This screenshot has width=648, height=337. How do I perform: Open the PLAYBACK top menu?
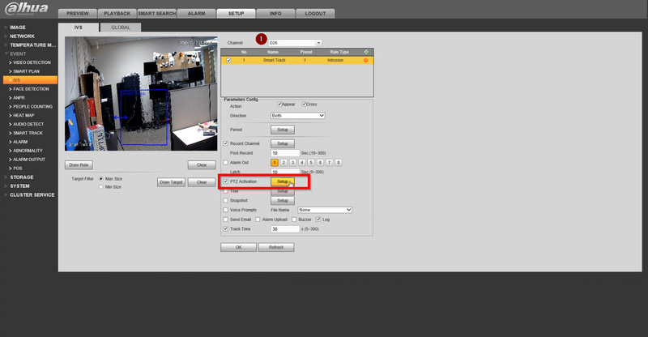(117, 14)
